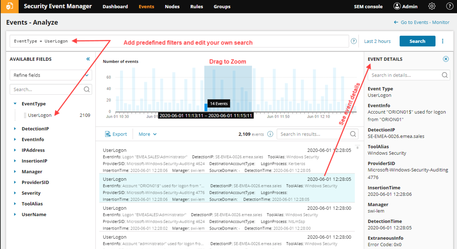
Task: Expand the IPAddress field group
Action: click(x=15, y=150)
